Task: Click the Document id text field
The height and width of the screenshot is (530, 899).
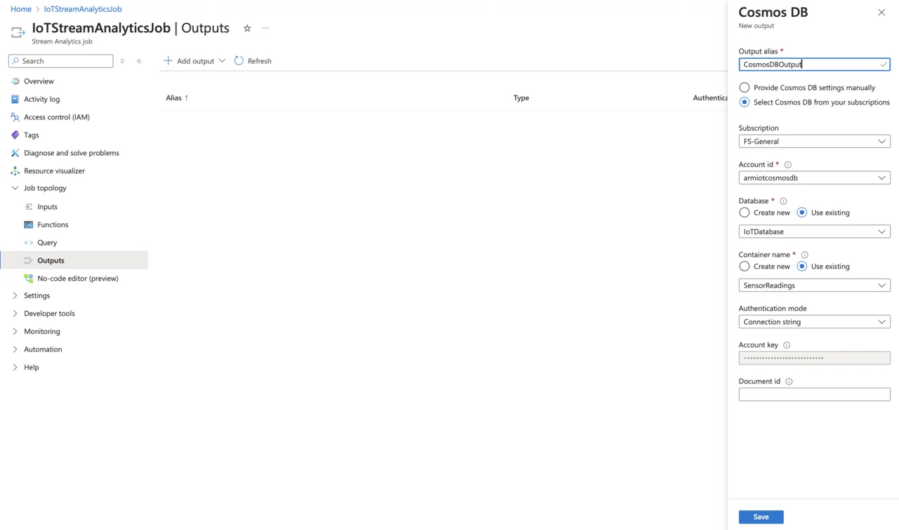Action: 814,395
